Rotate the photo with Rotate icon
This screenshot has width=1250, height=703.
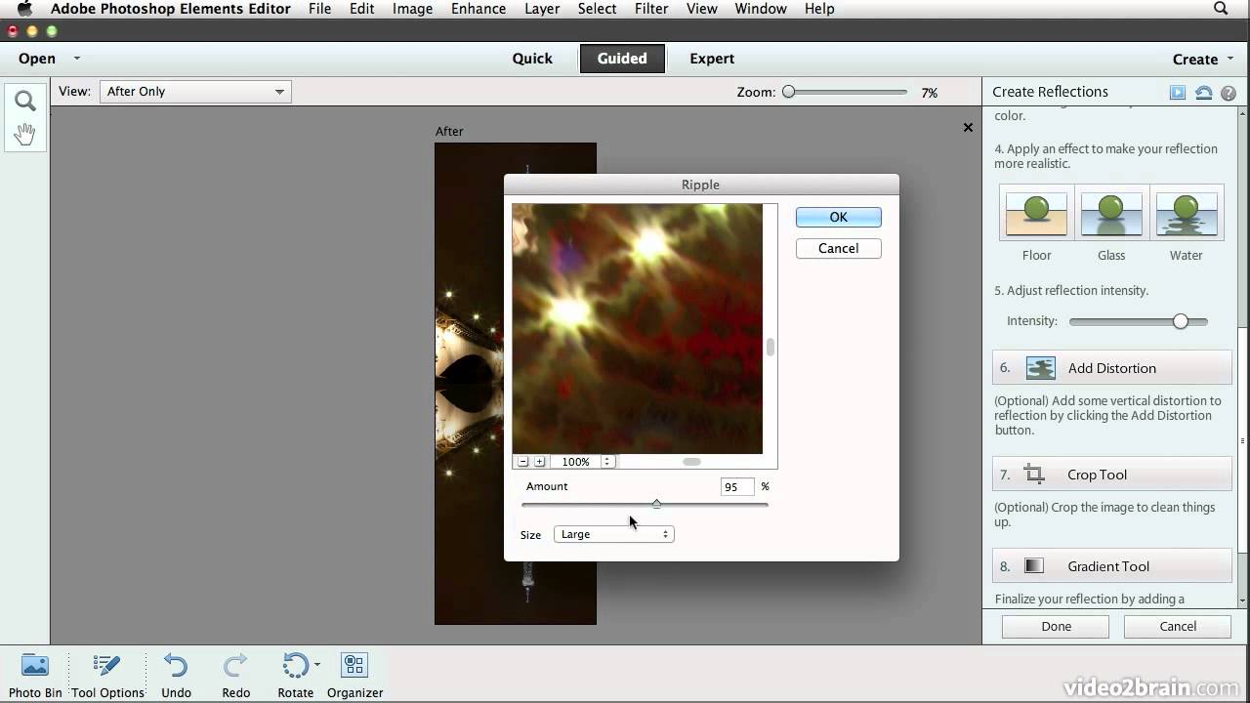point(295,666)
